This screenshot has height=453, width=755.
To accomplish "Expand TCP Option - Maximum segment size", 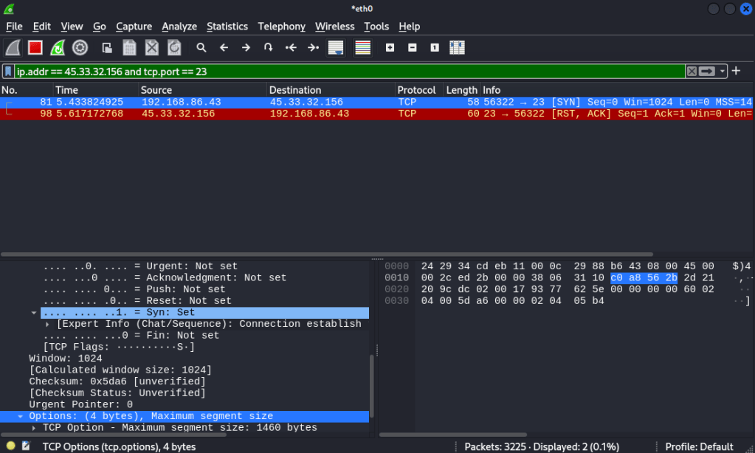I will point(34,428).
